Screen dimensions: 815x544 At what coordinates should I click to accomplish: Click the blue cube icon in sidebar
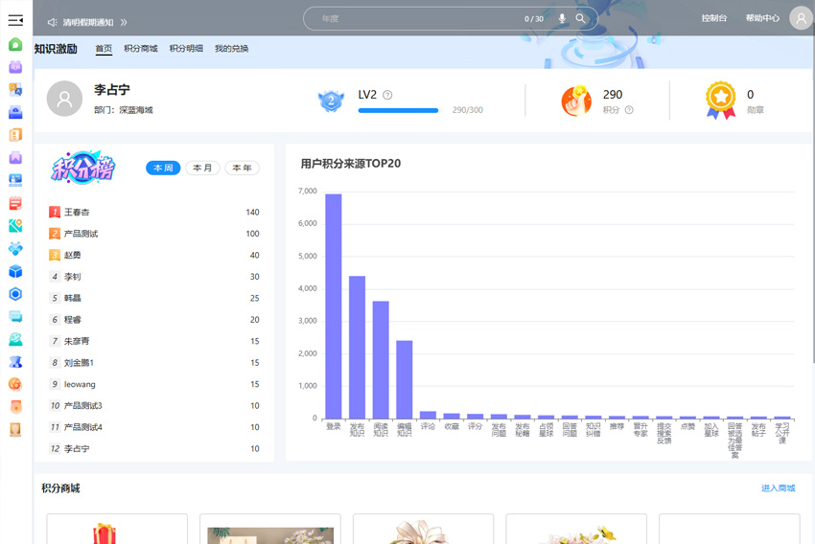[x=15, y=271]
